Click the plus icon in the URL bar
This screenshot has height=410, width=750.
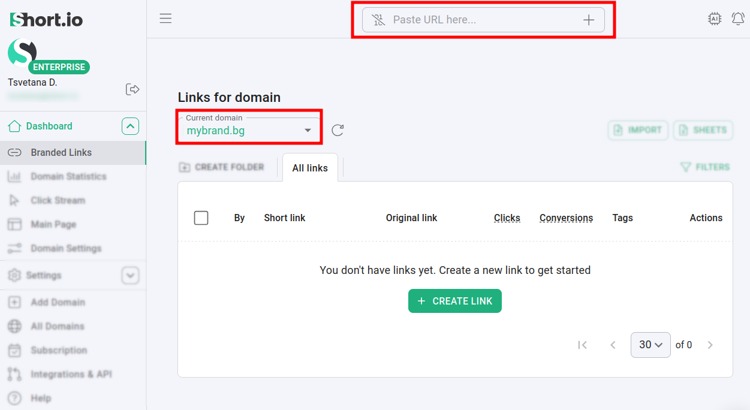[589, 20]
